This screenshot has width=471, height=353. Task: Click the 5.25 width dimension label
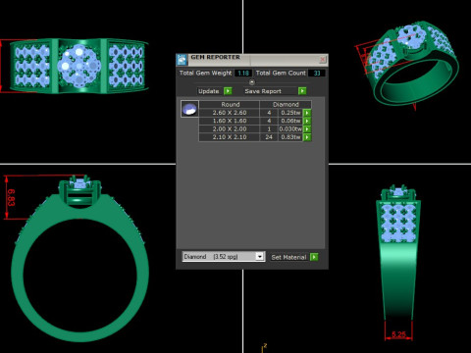(398, 334)
